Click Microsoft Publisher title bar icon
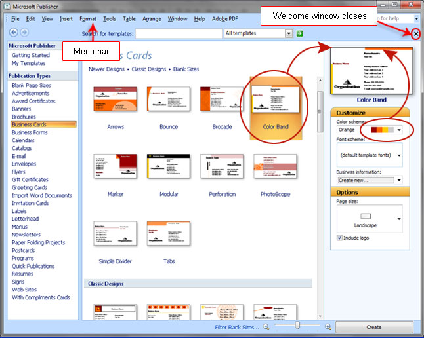This screenshot has height=338, width=424. [x=7, y=6]
